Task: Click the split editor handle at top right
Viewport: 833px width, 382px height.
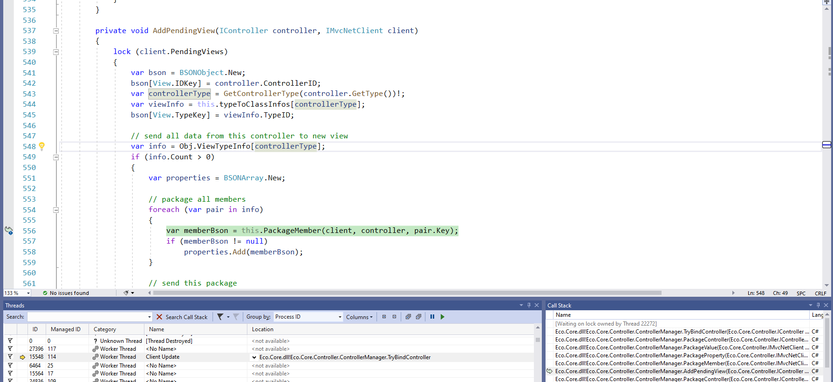Action: [x=826, y=2]
